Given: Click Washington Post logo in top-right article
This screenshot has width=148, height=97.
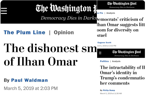Looking at the screenshot, I should [122, 4].
